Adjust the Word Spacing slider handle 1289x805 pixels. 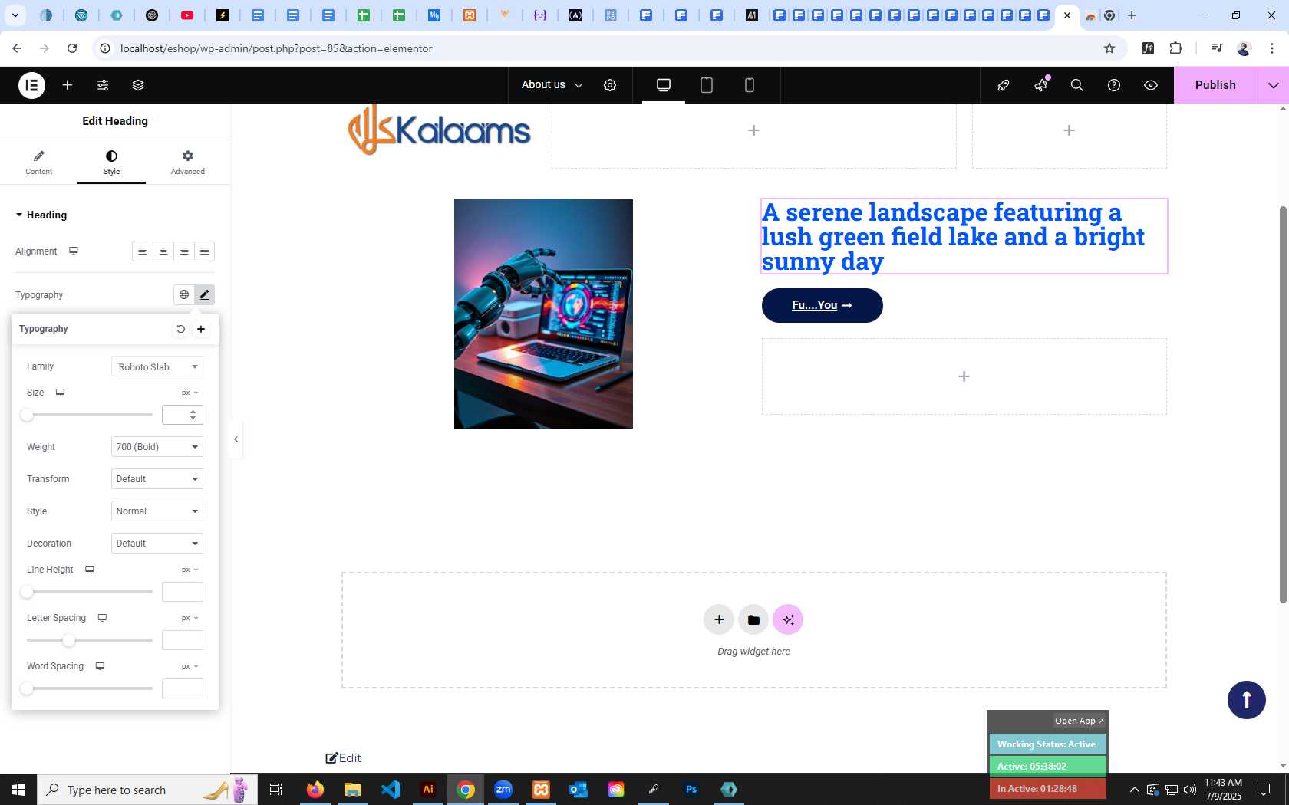click(27, 688)
